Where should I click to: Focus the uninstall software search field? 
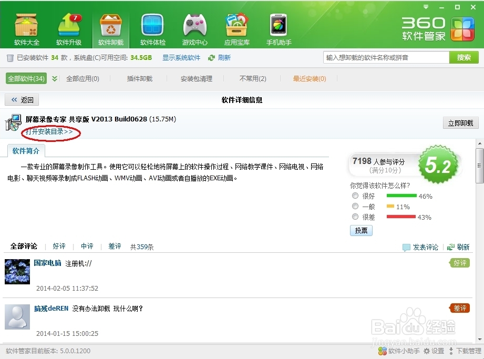(x=386, y=57)
